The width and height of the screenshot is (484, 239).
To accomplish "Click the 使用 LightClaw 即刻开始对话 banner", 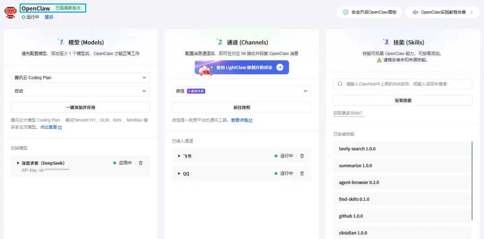I will (x=242, y=67).
